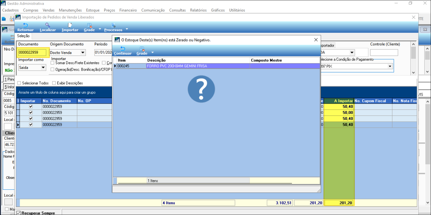Click the A Importar column header

[339, 101]
